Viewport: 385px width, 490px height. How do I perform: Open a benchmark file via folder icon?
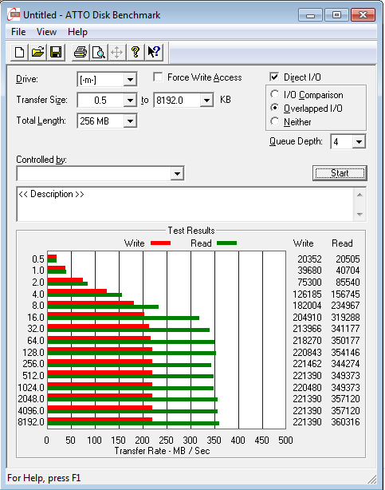pos(37,52)
